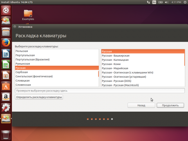The width and height of the screenshot is (188, 141).
Task: Select Румынская in the language list
Action: (57, 64)
